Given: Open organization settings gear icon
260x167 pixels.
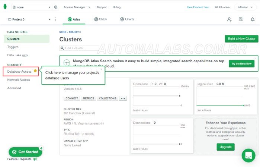Looking at the screenshot, I should point(55,7).
